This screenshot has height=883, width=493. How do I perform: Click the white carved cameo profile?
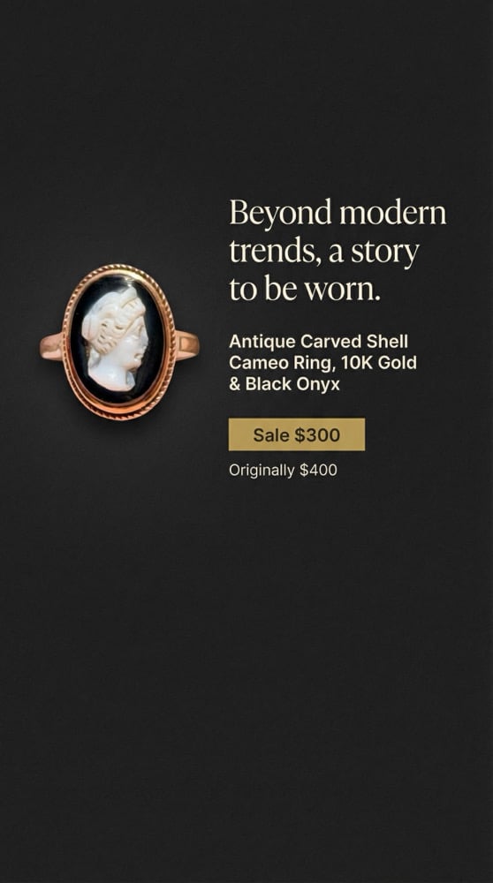pyautogui.click(x=115, y=340)
